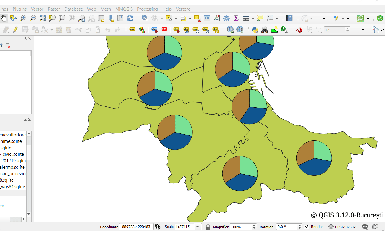Activate the Identify Features tool

(x=145, y=18)
